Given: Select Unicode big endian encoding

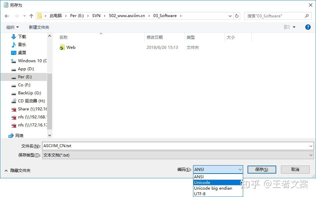Looking at the screenshot, I should tap(213, 188).
